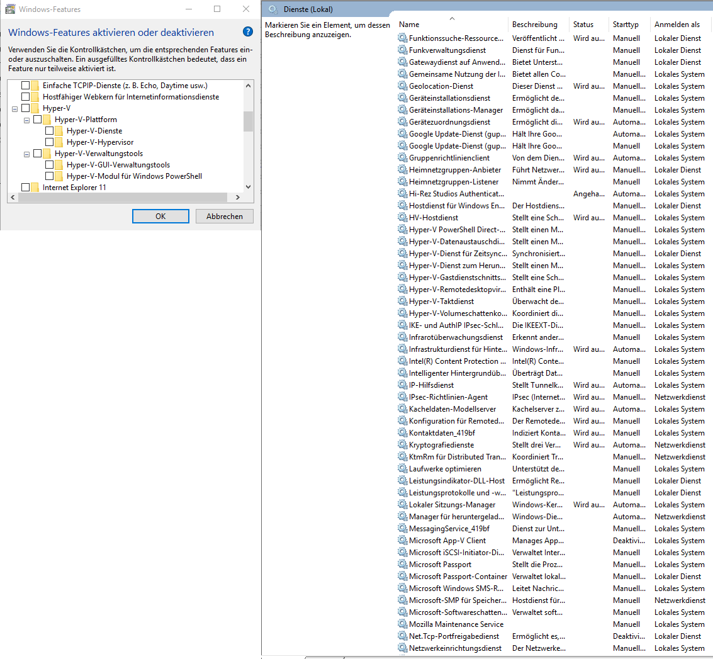The height and width of the screenshot is (659, 713).
Task: Click the gear icon next to Microsoft Passport
Action: pyautogui.click(x=402, y=564)
